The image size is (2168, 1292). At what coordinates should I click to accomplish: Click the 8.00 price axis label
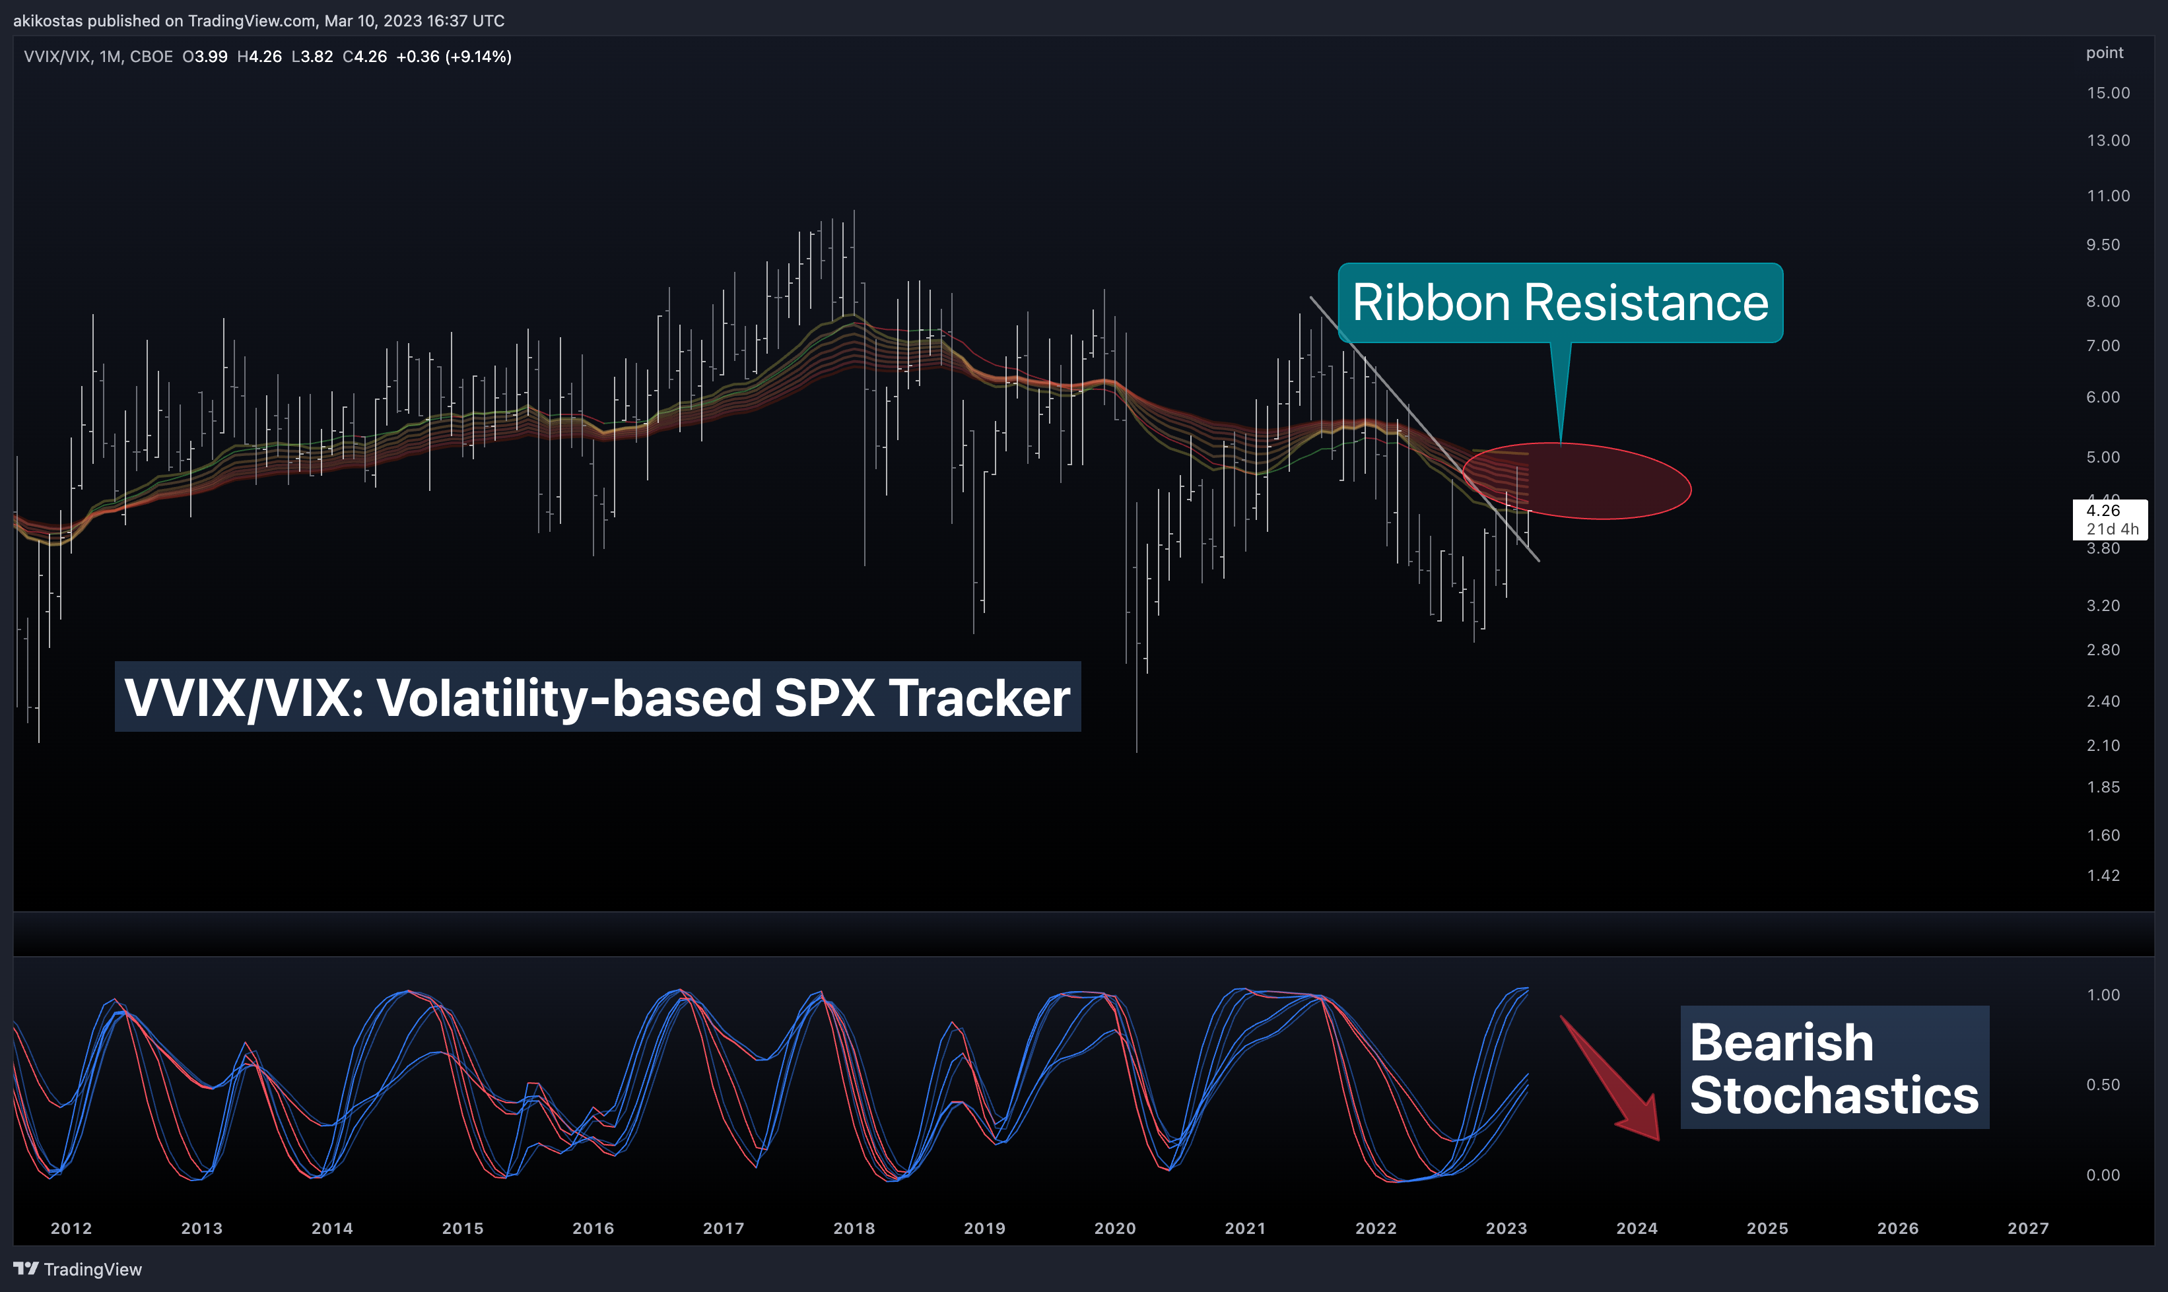point(2103,302)
